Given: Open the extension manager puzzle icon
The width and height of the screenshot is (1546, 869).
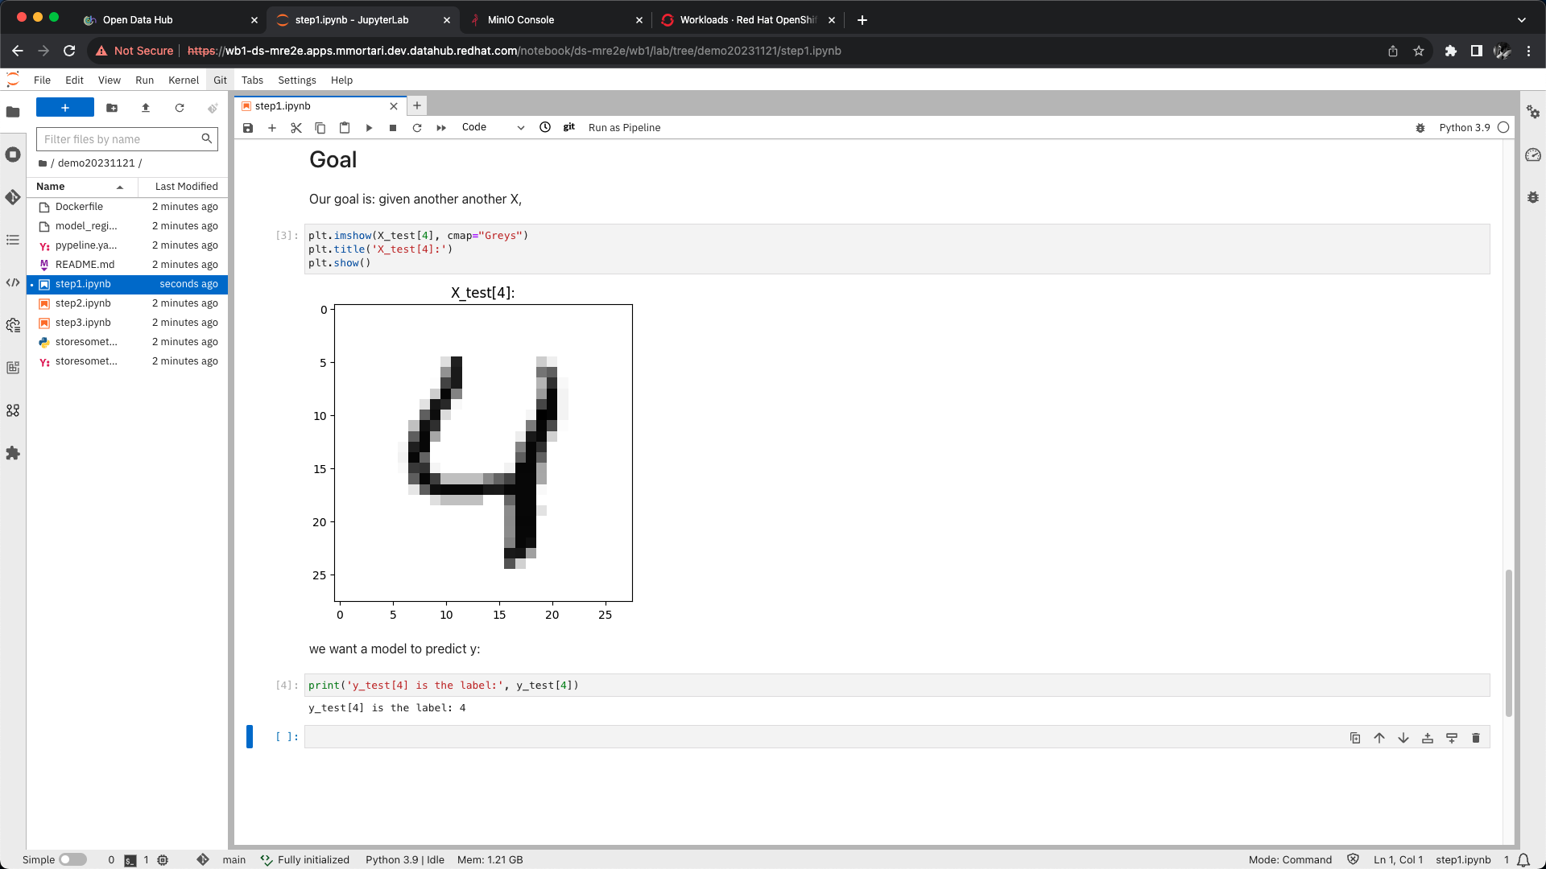Looking at the screenshot, I should 13,453.
